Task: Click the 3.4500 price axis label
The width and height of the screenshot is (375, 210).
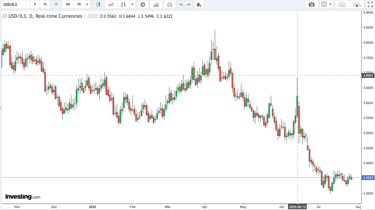Action: [x=368, y=148]
